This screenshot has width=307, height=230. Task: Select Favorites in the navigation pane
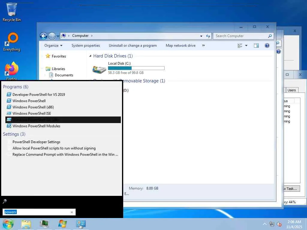point(59,56)
